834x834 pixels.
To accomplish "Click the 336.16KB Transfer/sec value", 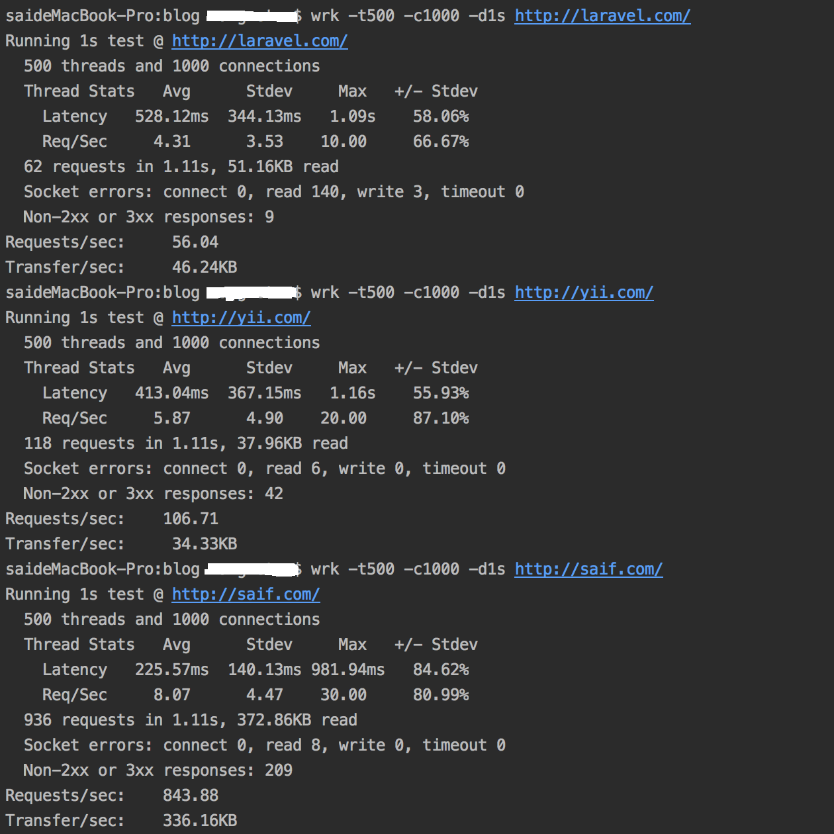I will (199, 821).
